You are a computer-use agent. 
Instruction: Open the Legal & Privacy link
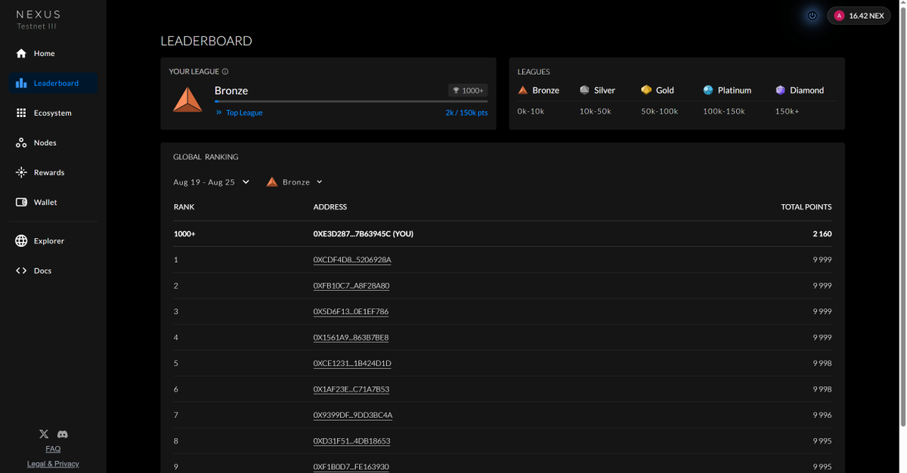point(53,464)
